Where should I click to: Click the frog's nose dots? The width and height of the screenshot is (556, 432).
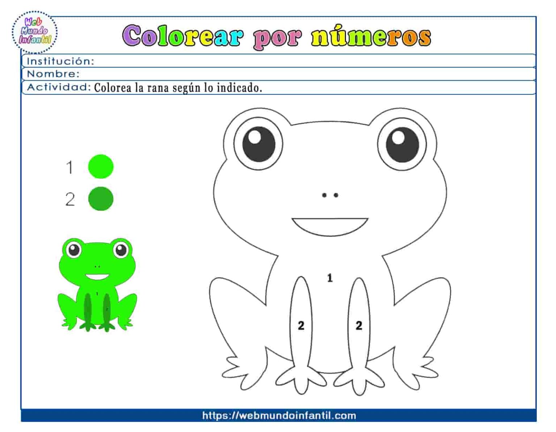click(329, 195)
